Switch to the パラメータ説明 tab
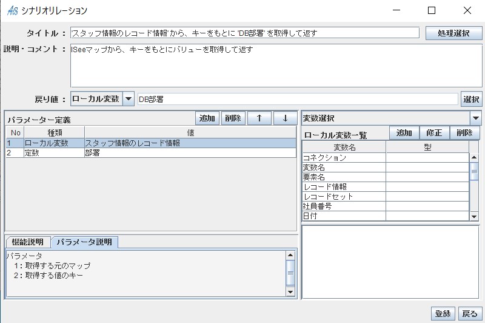Image resolution: width=485 pixels, height=323 pixels. coord(84,242)
